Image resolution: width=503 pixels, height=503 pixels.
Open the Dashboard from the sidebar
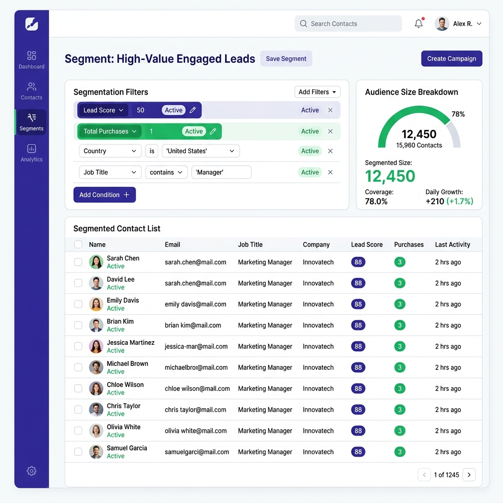coord(31,60)
